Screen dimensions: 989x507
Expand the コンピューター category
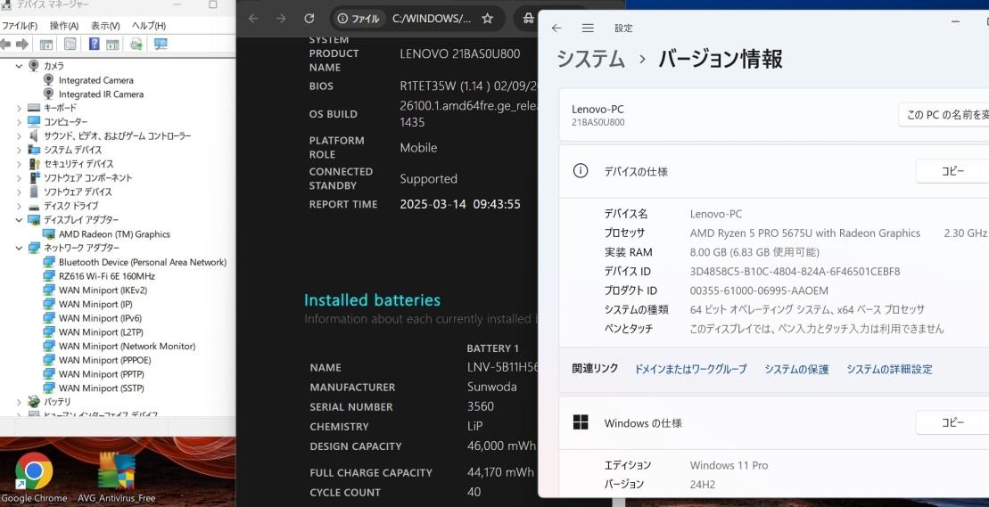(x=19, y=121)
